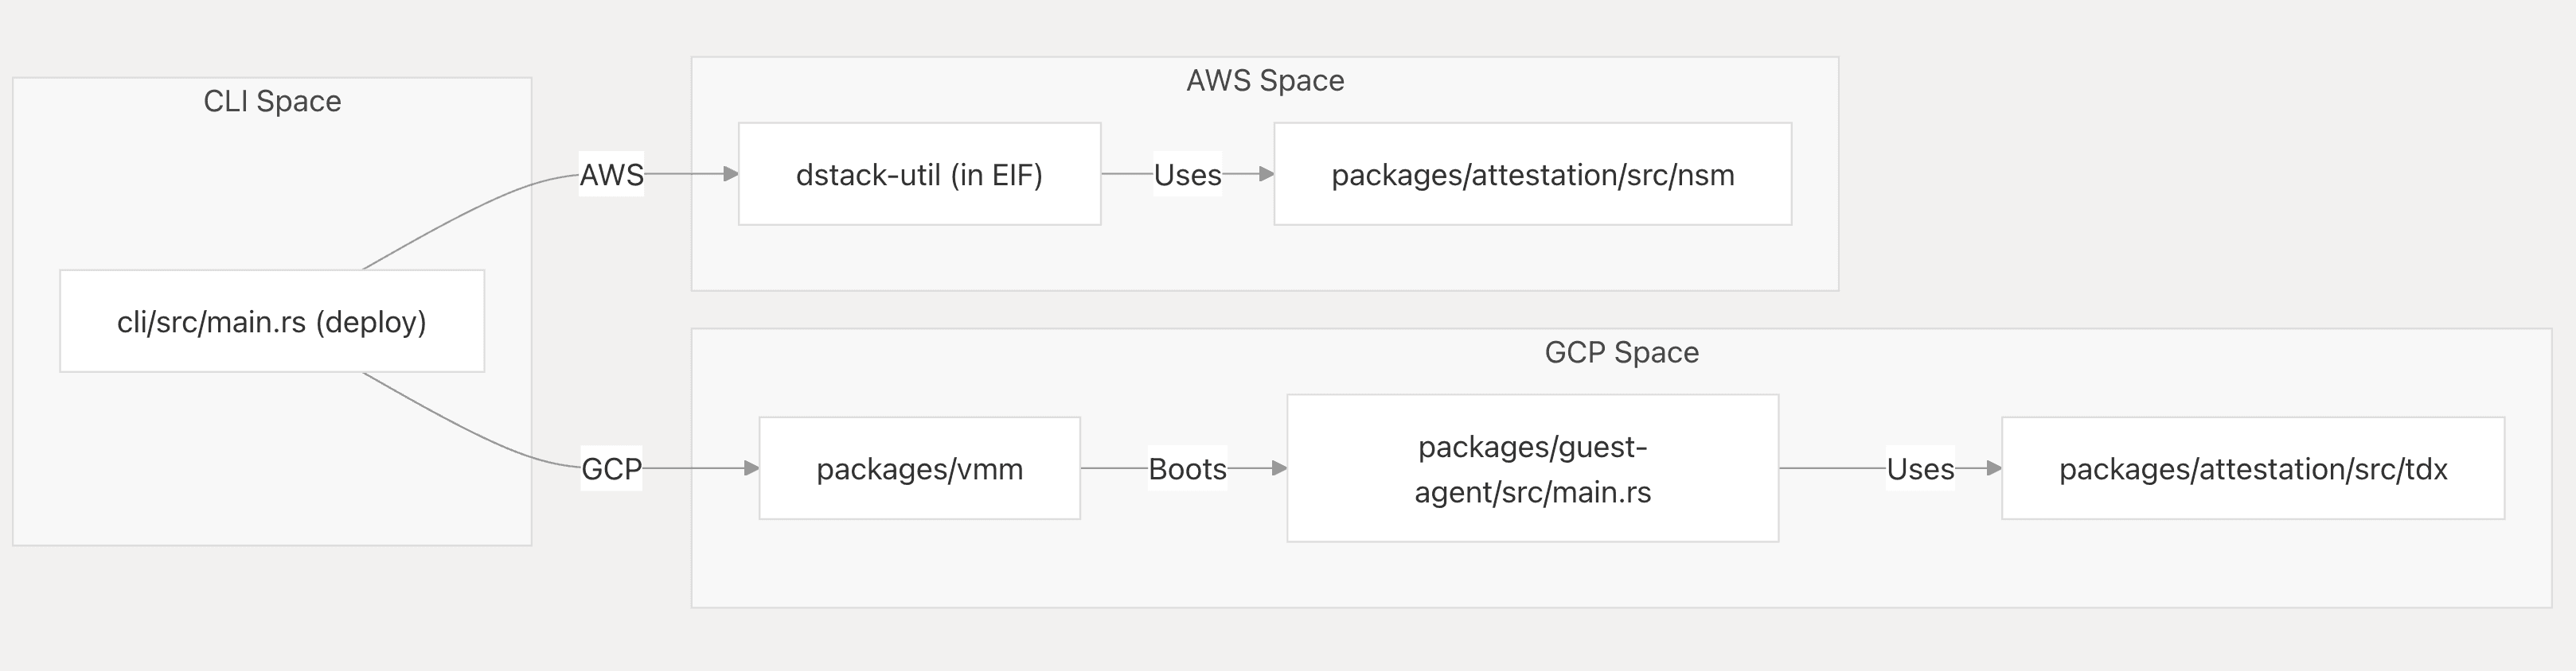Screen dimensions: 2576x671
Task: Click the arrowhead pointing into the nsm node
Action: (1267, 175)
